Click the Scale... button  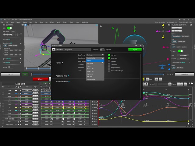(176, 28)
